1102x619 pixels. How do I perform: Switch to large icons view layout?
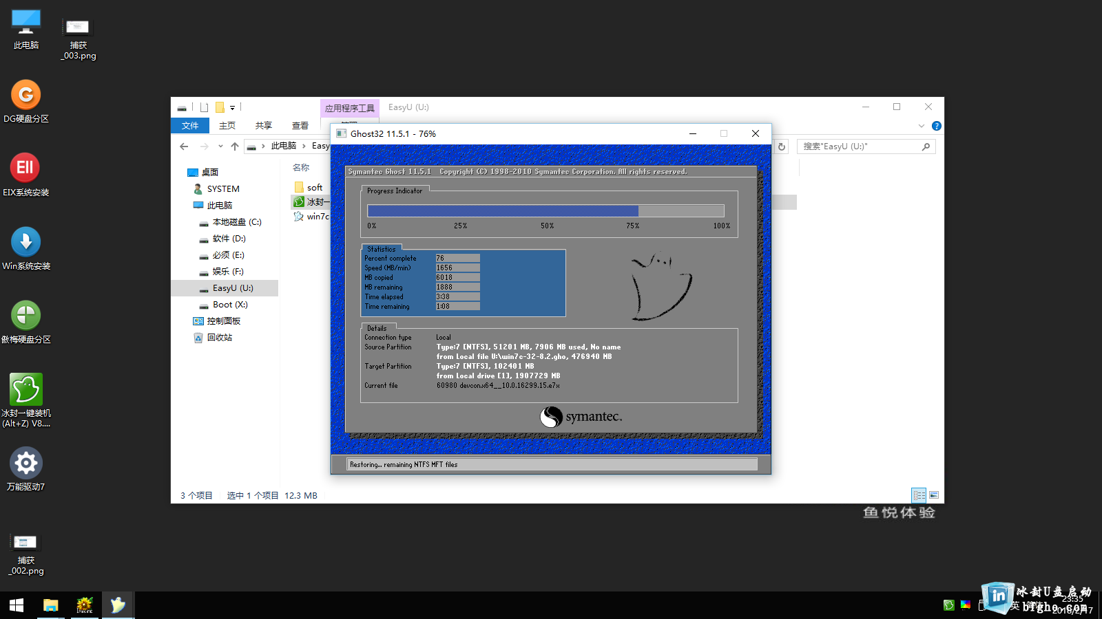(934, 495)
